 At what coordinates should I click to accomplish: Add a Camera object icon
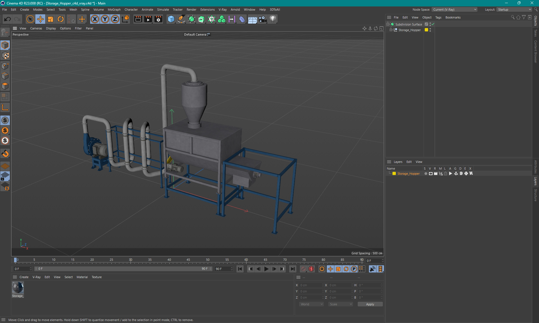coord(262,19)
